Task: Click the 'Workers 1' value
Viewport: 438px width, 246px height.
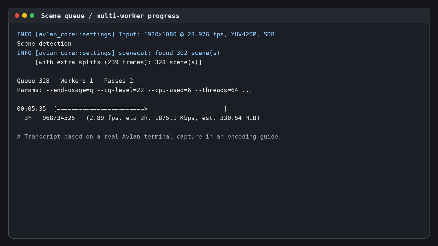Action: pyautogui.click(x=77, y=81)
